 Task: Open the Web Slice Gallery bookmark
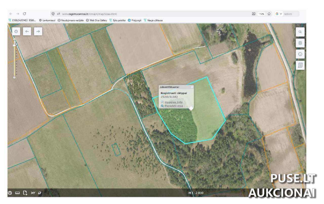(96, 20)
